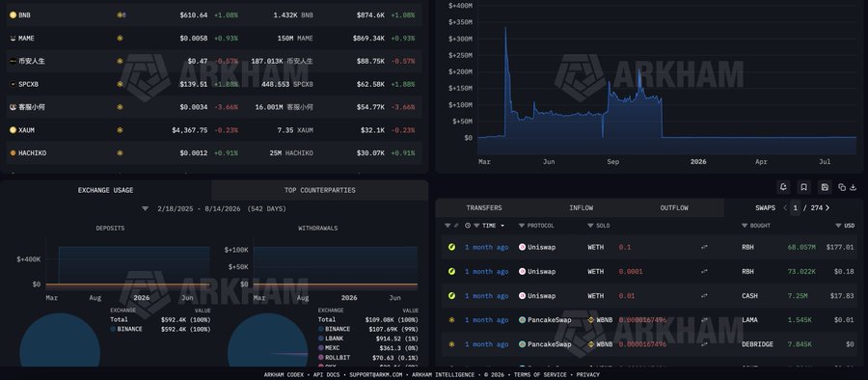The width and height of the screenshot is (868, 380).
Task: Open the BOUGHT column filter
Action: point(744,226)
